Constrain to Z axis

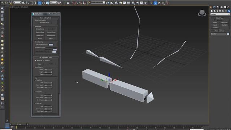[159, 3]
